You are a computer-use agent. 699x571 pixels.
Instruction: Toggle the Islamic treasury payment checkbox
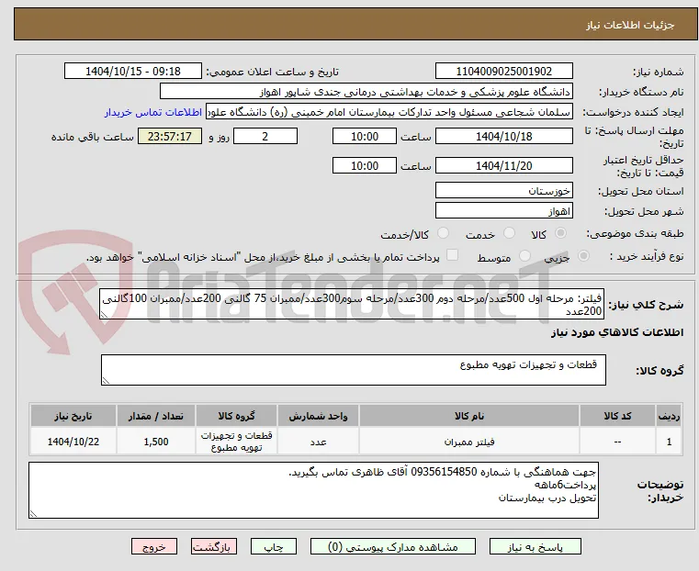(452, 255)
